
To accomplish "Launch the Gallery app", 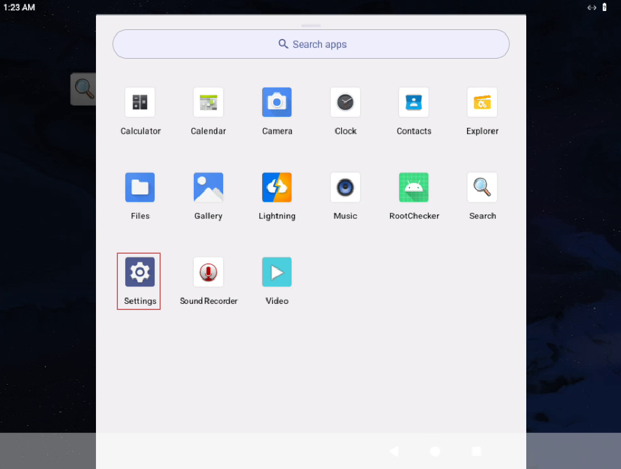I will (208, 188).
